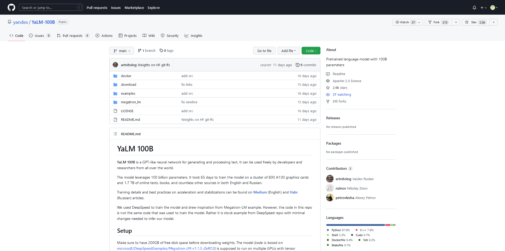Switch to the Issues tab
Viewport: 505px width, 251px height.
point(40,36)
